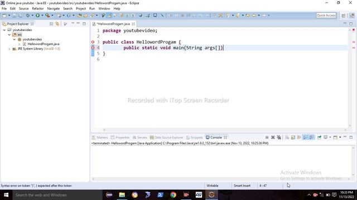
Task: Open the Window menu
Action: tap(104, 9)
